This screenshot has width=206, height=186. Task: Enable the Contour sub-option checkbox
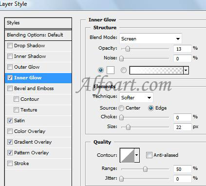point(16,99)
